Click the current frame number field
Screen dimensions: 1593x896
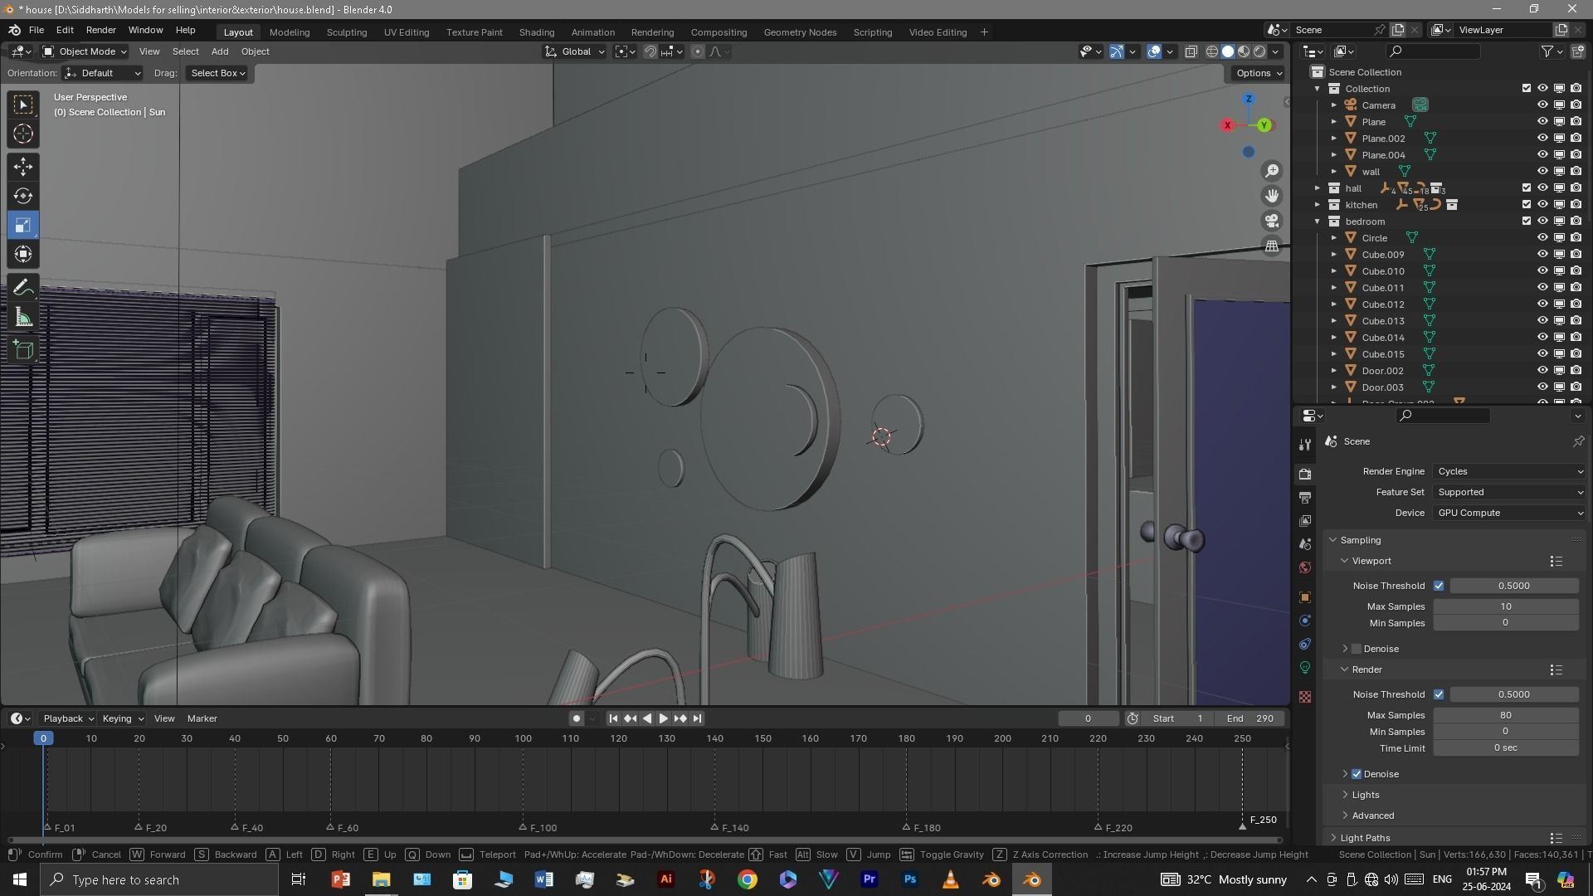(x=1088, y=718)
